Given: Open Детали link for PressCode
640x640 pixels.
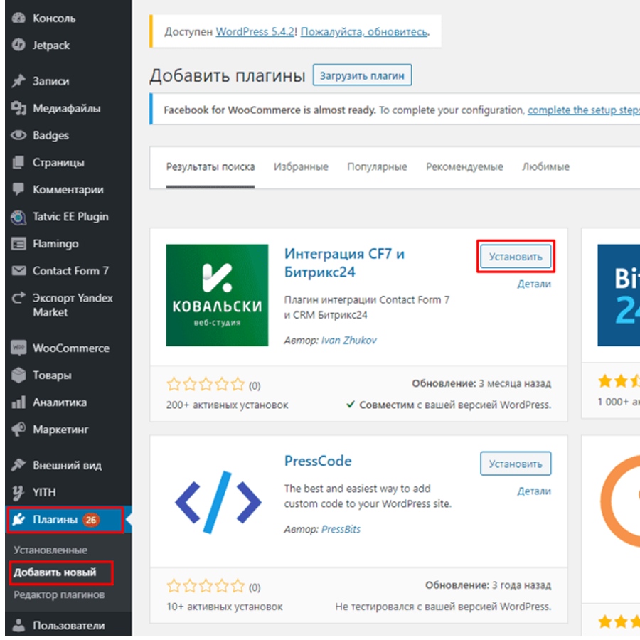Looking at the screenshot, I should pos(533,491).
